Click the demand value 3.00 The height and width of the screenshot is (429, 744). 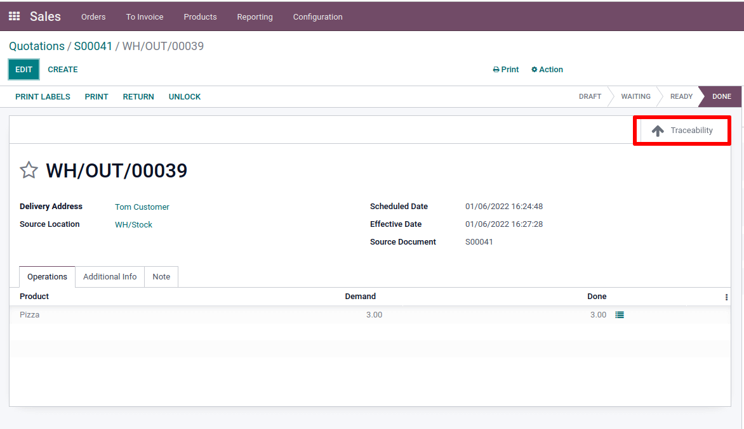click(x=374, y=315)
